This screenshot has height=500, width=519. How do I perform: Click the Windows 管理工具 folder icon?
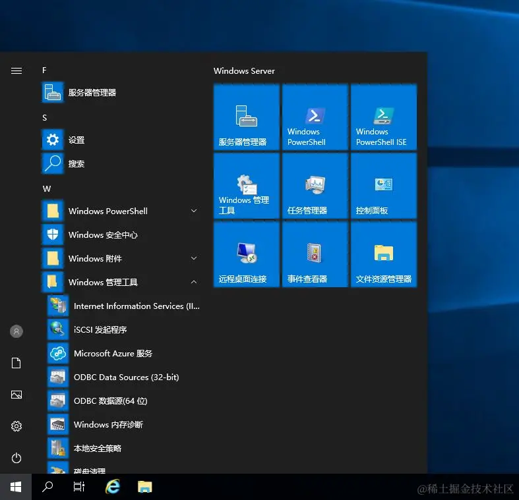[x=53, y=282]
